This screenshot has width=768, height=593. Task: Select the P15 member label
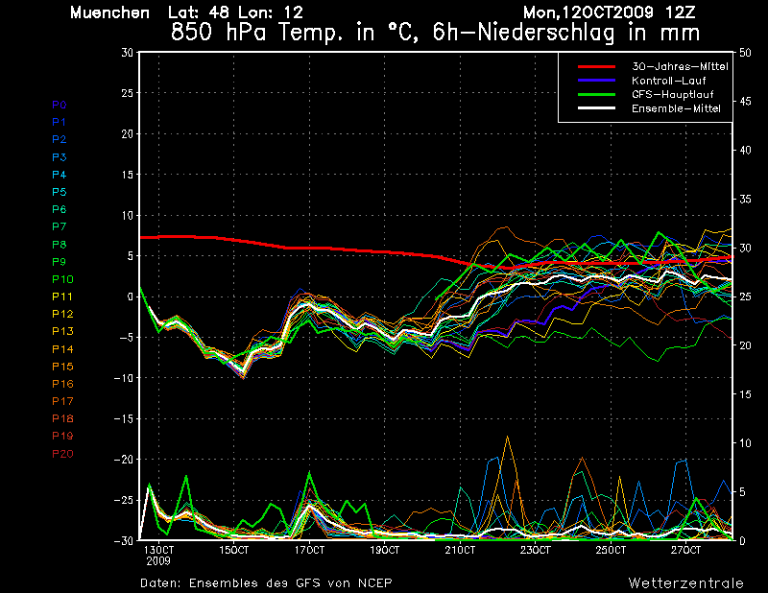(62, 367)
